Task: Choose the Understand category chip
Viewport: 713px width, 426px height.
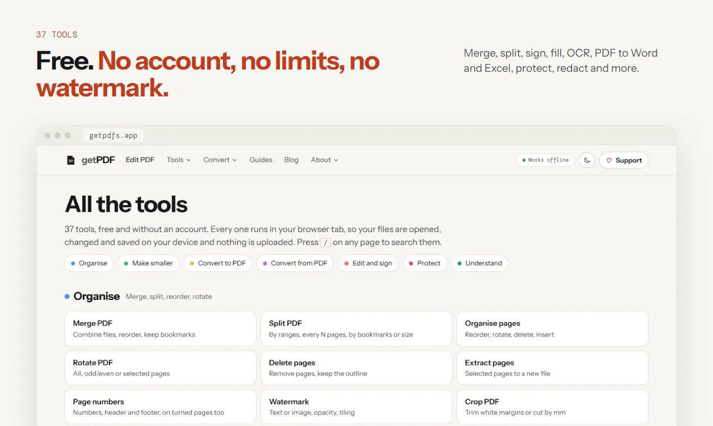Action: coord(480,263)
